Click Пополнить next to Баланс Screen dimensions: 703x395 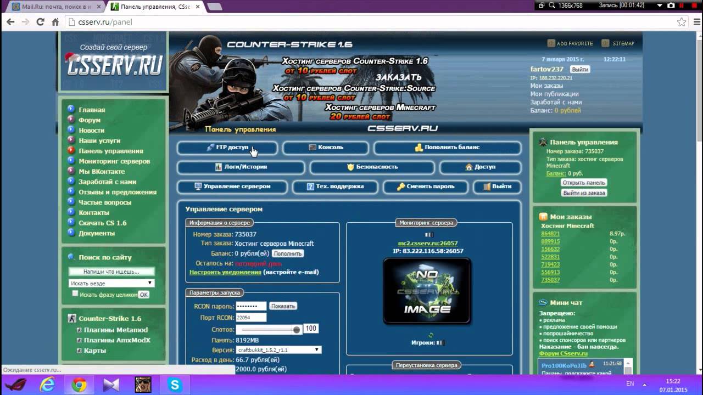[287, 253]
